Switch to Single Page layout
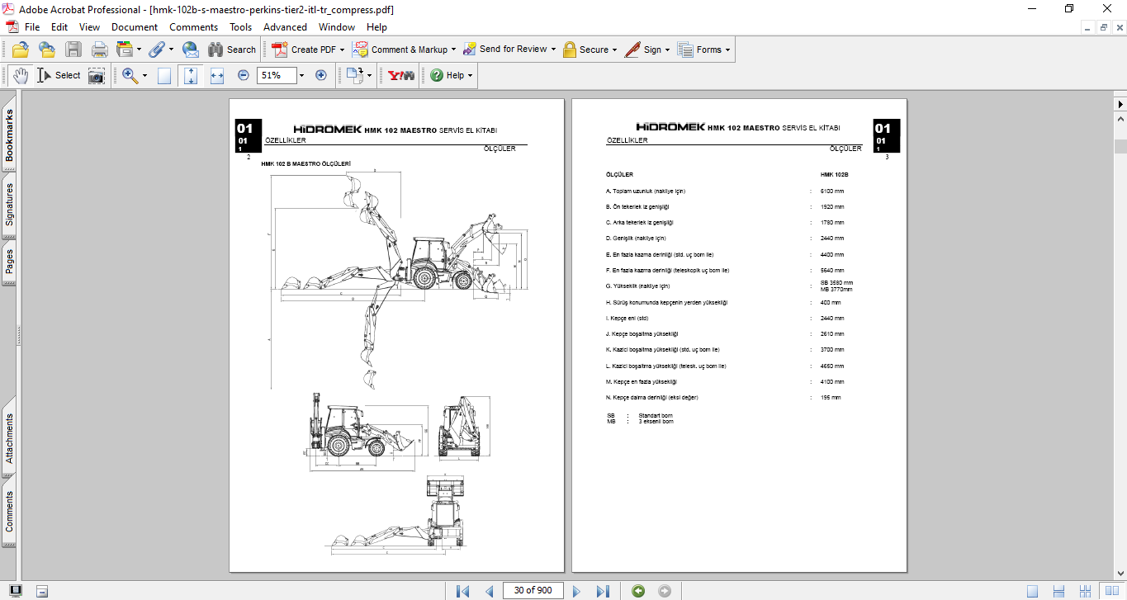This screenshot has width=1127, height=600. tap(1033, 591)
